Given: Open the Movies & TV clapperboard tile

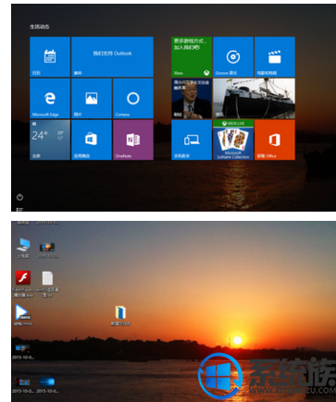Looking at the screenshot, I should click(275, 56).
